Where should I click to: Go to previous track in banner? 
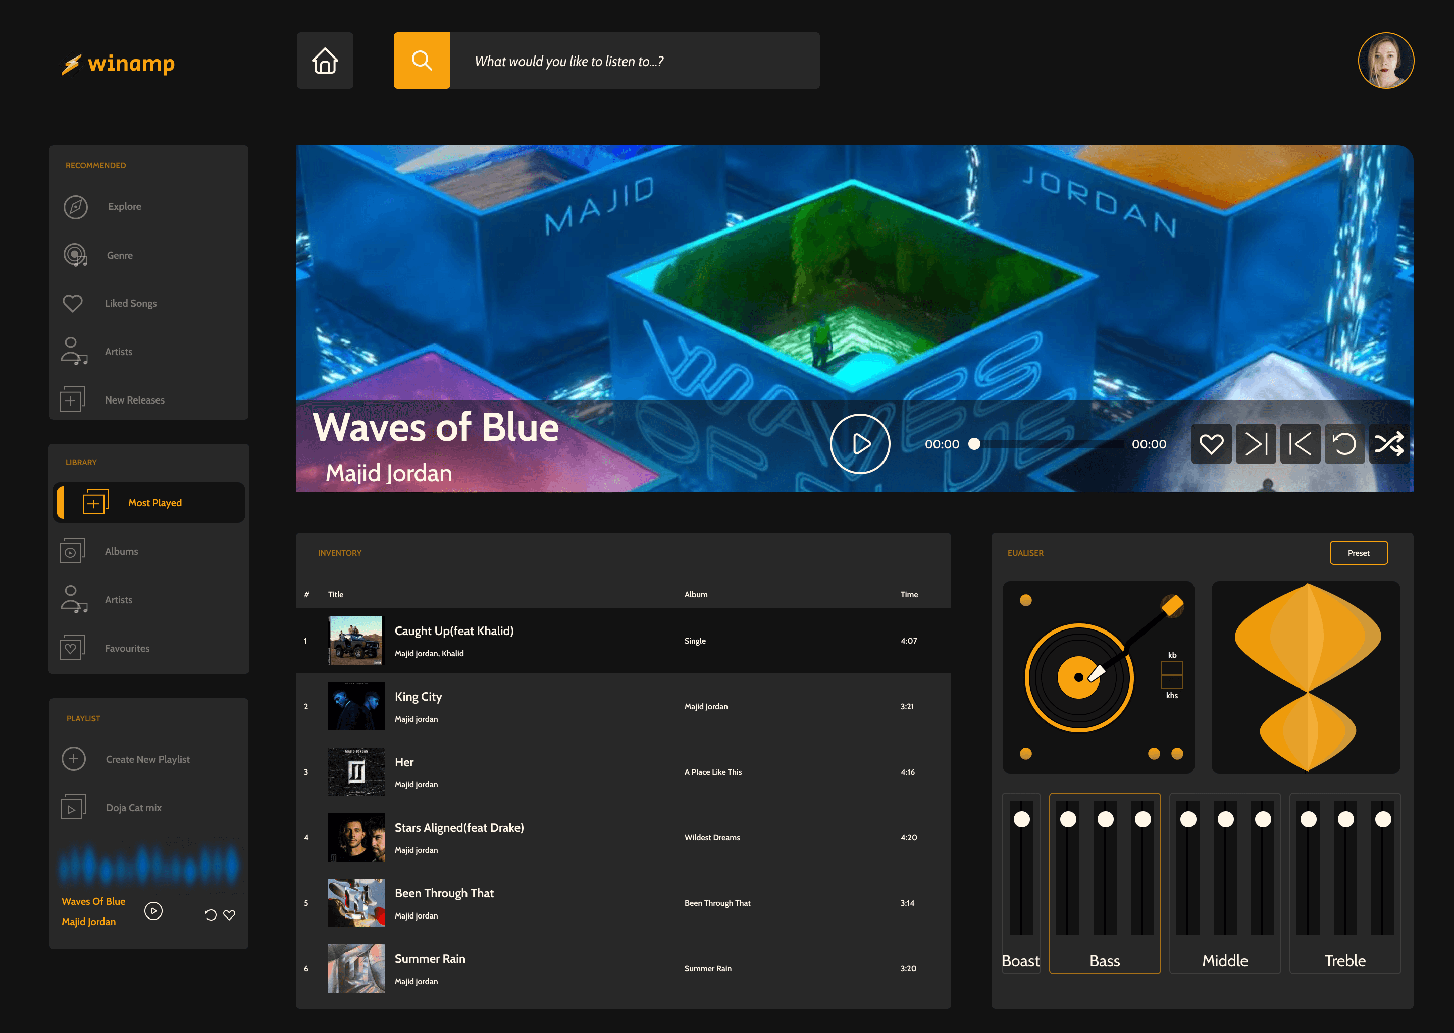click(x=1301, y=444)
